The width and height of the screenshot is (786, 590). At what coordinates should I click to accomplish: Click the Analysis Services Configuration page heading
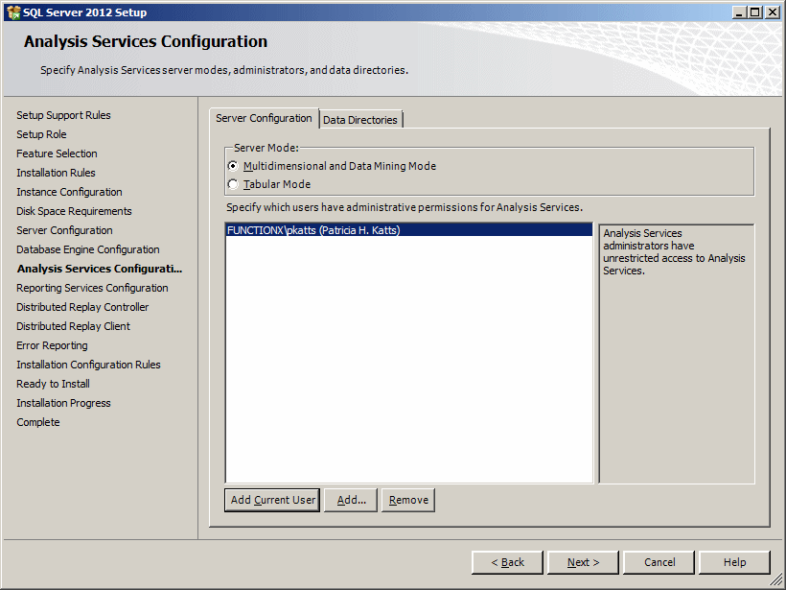[x=146, y=41]
